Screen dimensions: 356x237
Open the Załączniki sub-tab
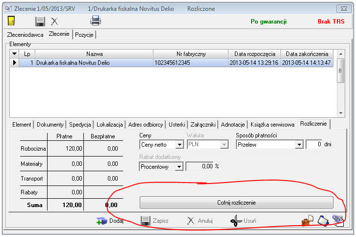pyautogui.click(x=203, y=125)
